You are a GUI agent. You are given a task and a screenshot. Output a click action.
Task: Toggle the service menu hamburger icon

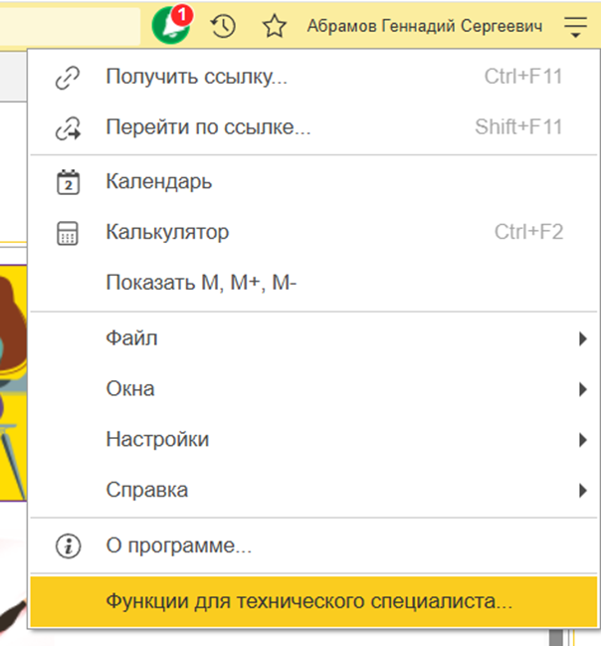(x=575, y=27)
